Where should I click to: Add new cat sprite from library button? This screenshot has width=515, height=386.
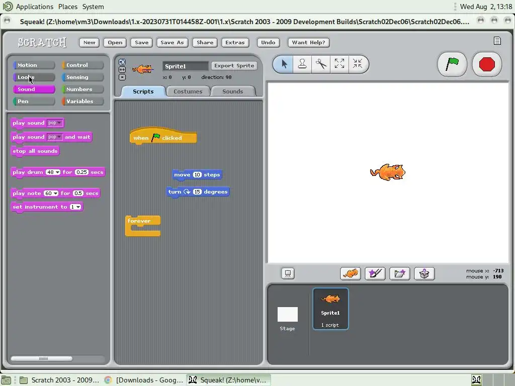351,273
